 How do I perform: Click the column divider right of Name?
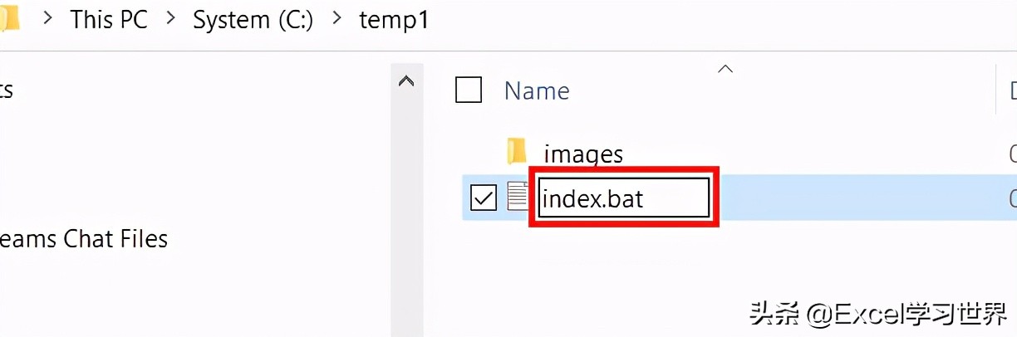point(996,90)
